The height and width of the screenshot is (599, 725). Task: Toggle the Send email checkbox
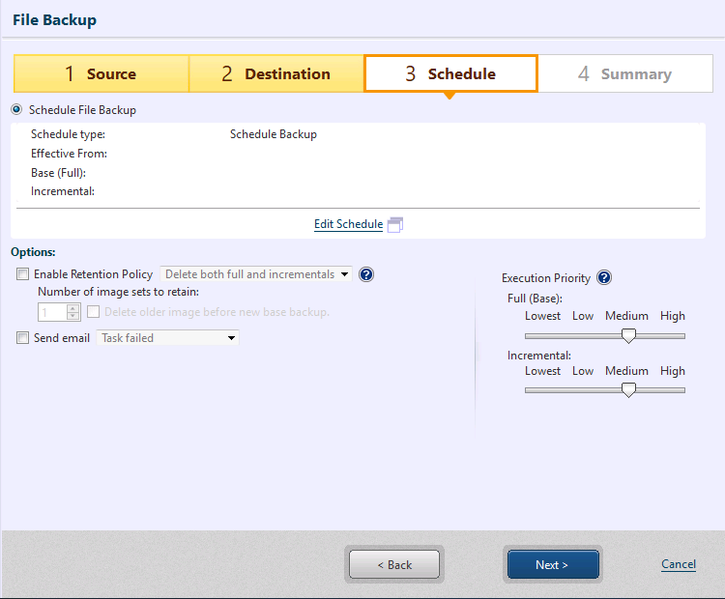click(23, 338)
